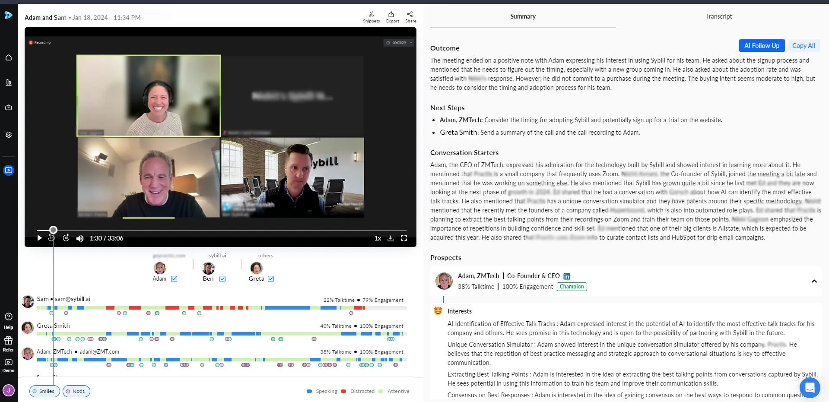Change the 1x playback speed
The image size is (829, 402).
pos(378,238)
